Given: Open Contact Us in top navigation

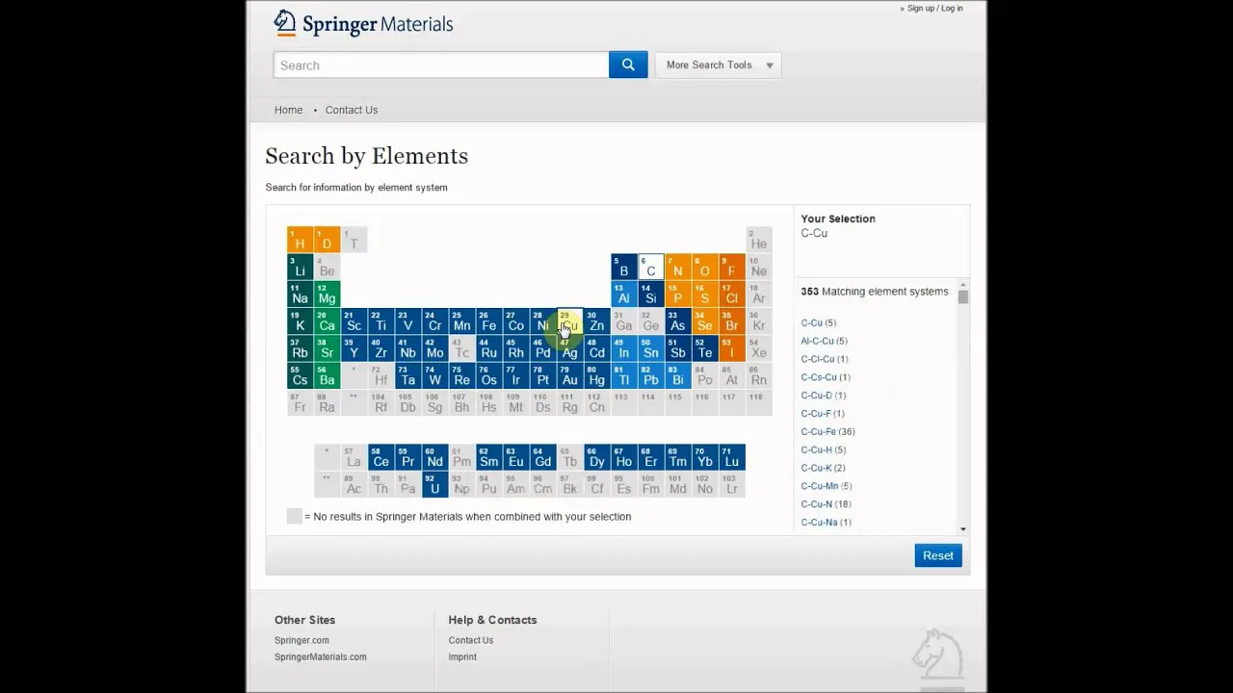Looking at the screenshot, I should coord(351,110).
